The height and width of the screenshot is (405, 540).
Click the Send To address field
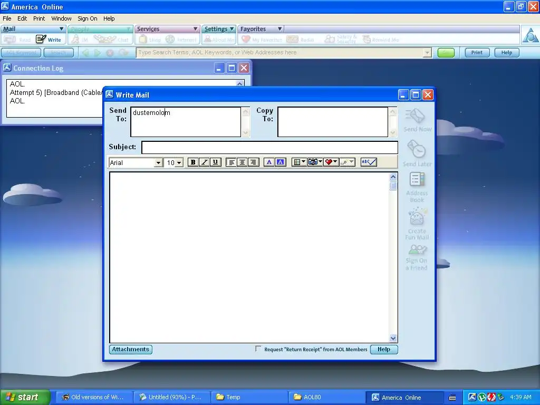(186, 122)
